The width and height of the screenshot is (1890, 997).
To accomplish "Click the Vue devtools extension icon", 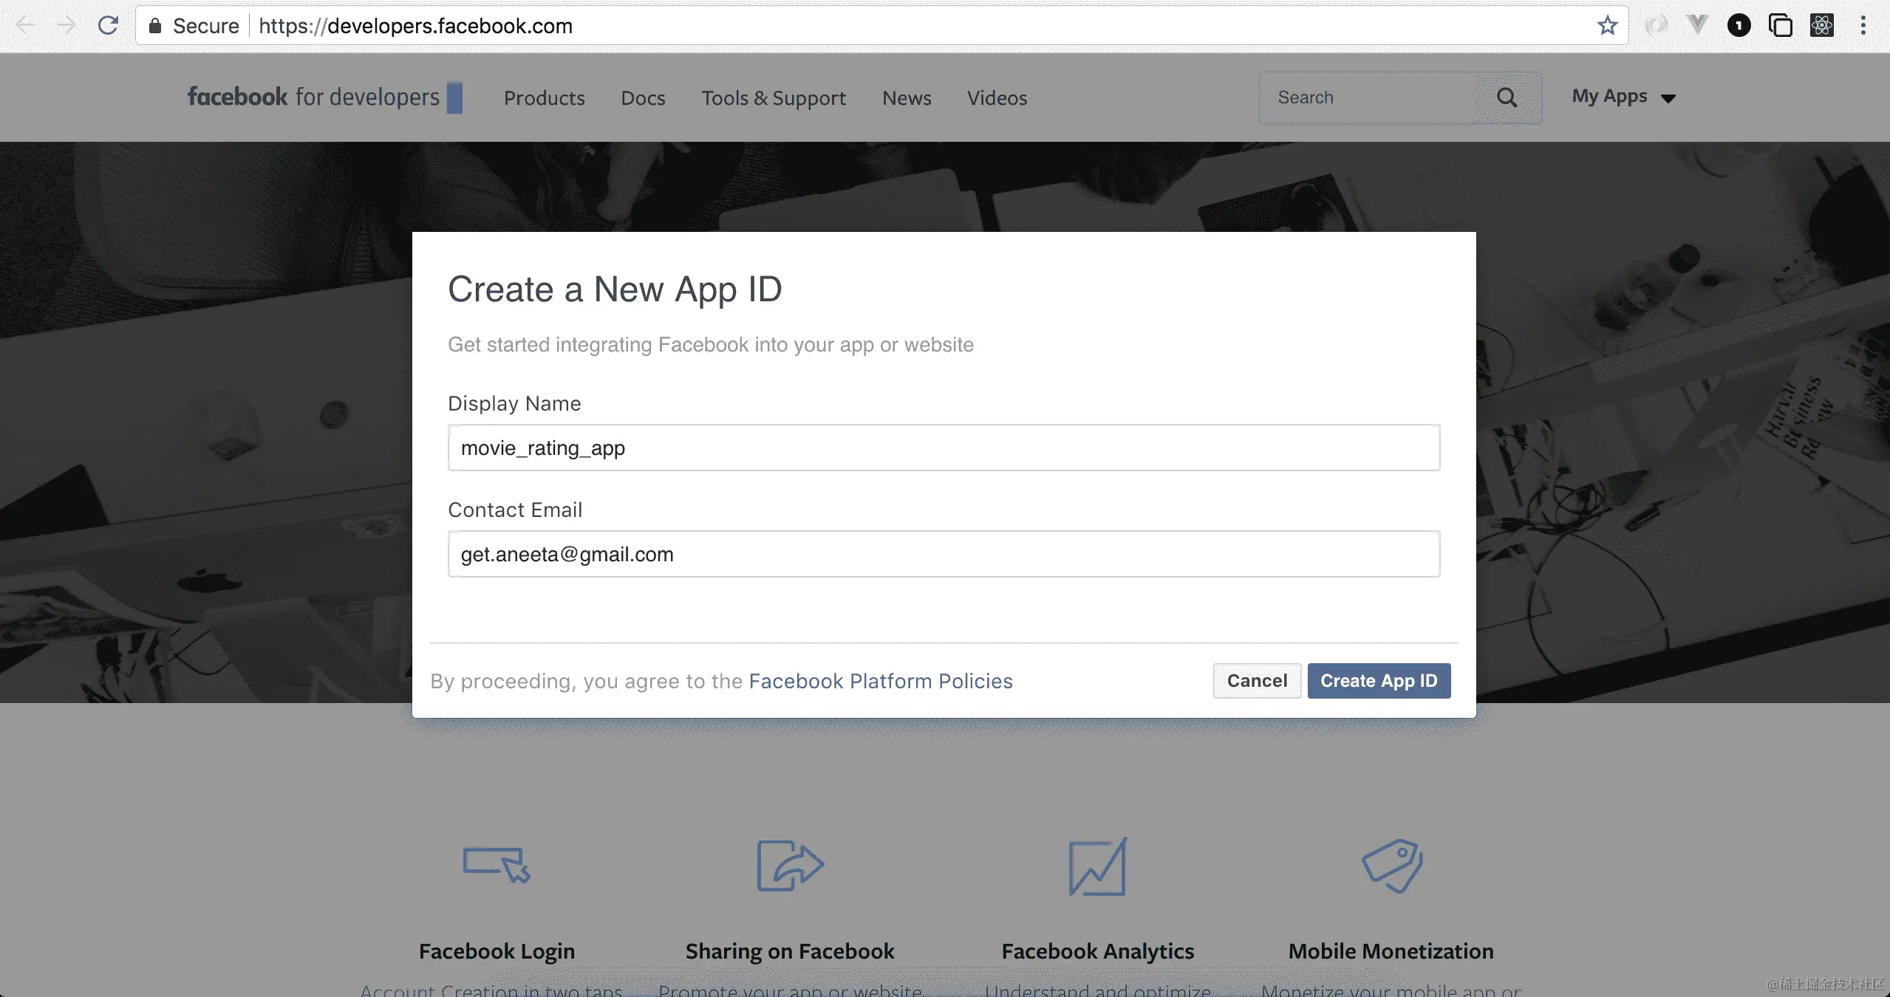I will pyautogui.click(x=1697, y=26).
